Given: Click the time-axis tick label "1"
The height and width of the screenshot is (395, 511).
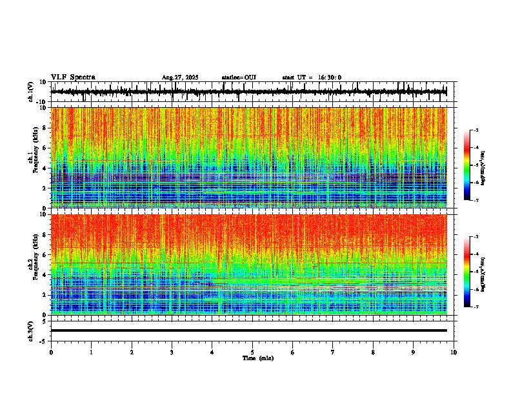Looking at the screenshot, I should pos(91,352).
